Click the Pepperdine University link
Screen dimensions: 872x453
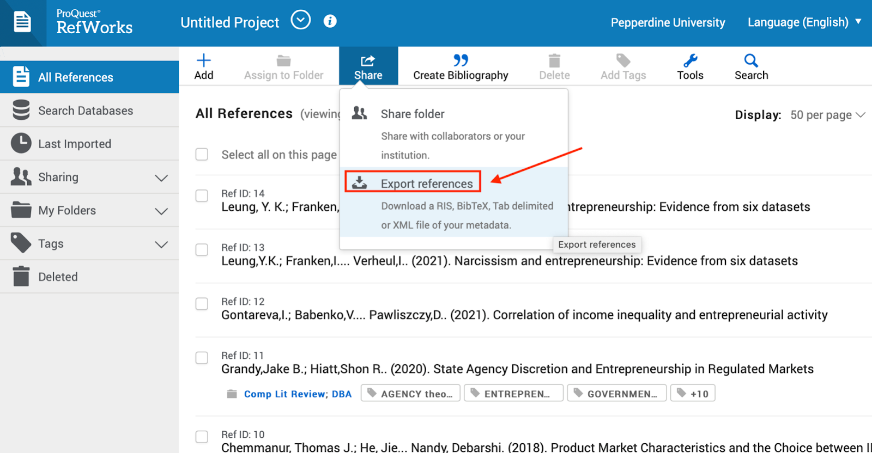coord(668,22)
